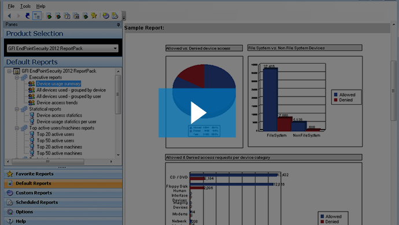The height and width of the screenshot is (225, 399).
Task: Click red Denied swatch in bar chart legend
Action: tap(335, 100)
